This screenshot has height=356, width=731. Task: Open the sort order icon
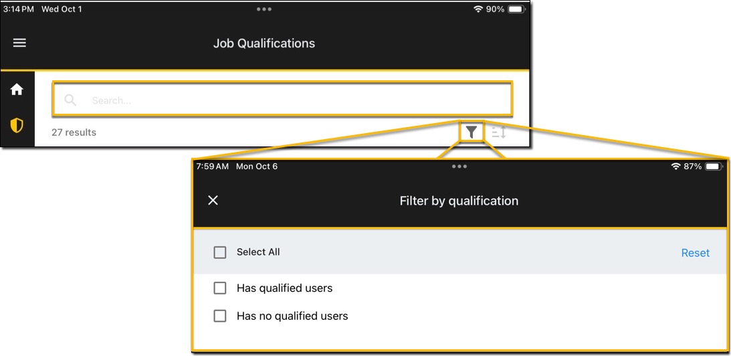click(499, 132)
